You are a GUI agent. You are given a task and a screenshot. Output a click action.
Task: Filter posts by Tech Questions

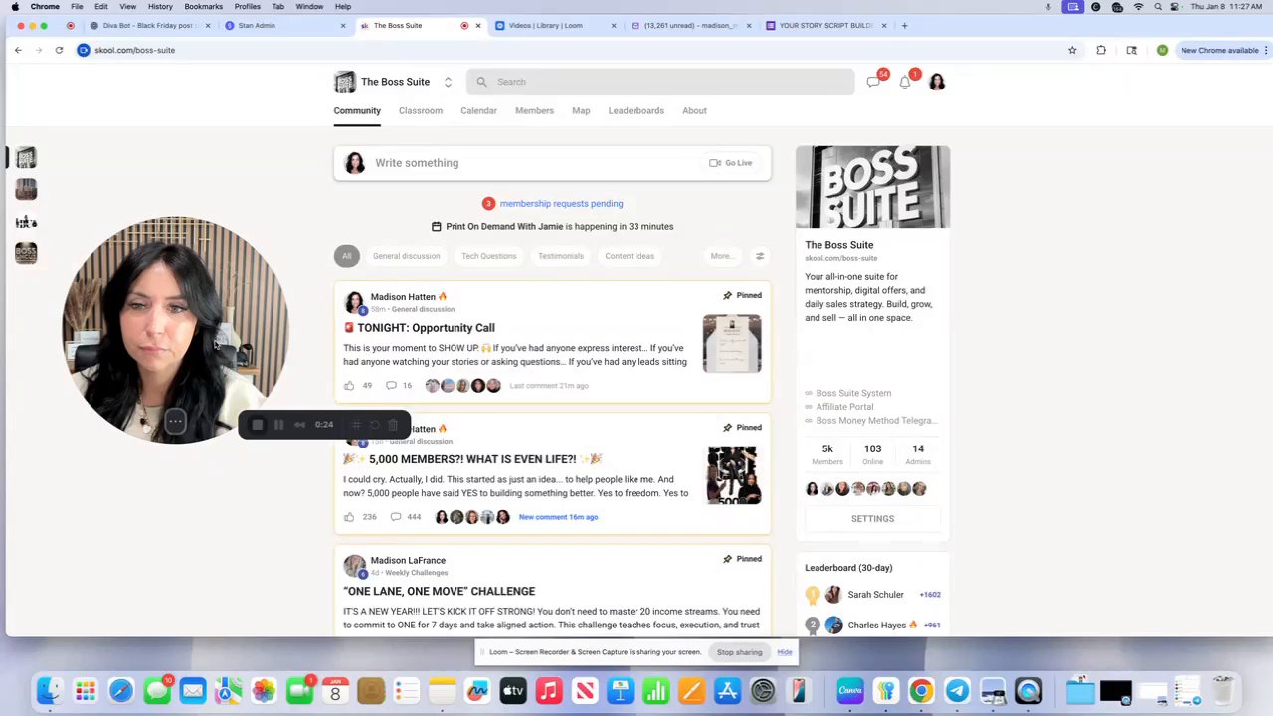pos(489,256)
